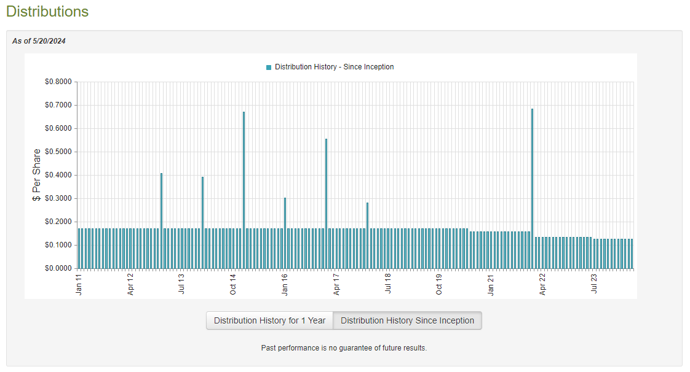The width and height of the screenshot is (690, 372).
Task: Click the tall spike bar right after Oct 14
Action: 244,190
